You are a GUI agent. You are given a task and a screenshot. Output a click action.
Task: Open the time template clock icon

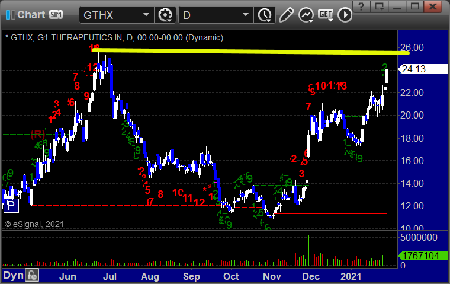tap(264, 15)
